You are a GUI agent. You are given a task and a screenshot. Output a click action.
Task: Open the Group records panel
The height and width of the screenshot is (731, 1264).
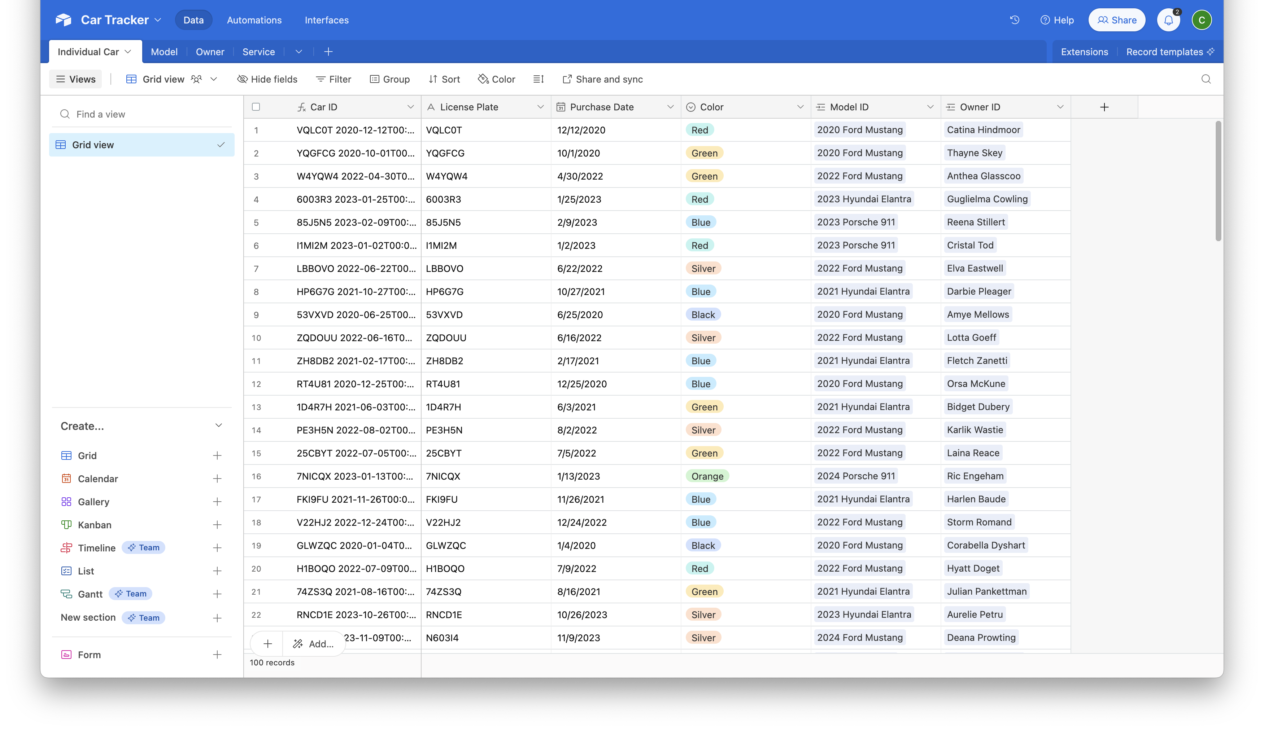pos(390,79)
